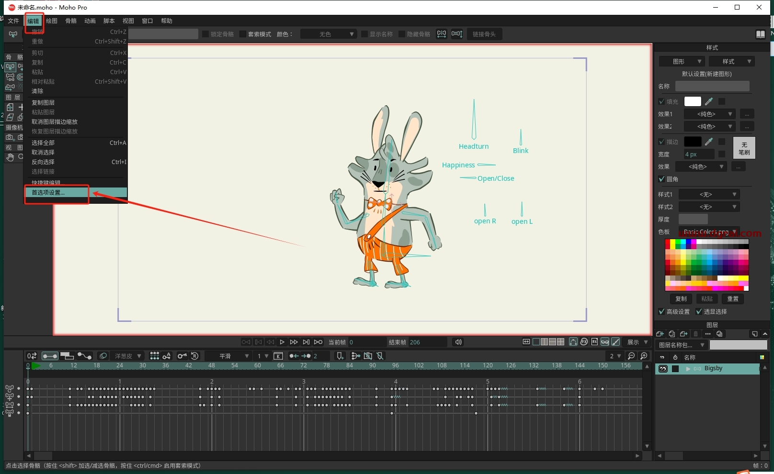Screen dimensions: 774x474
Task: Click the select bone tool icon
Action: [10, 67]
